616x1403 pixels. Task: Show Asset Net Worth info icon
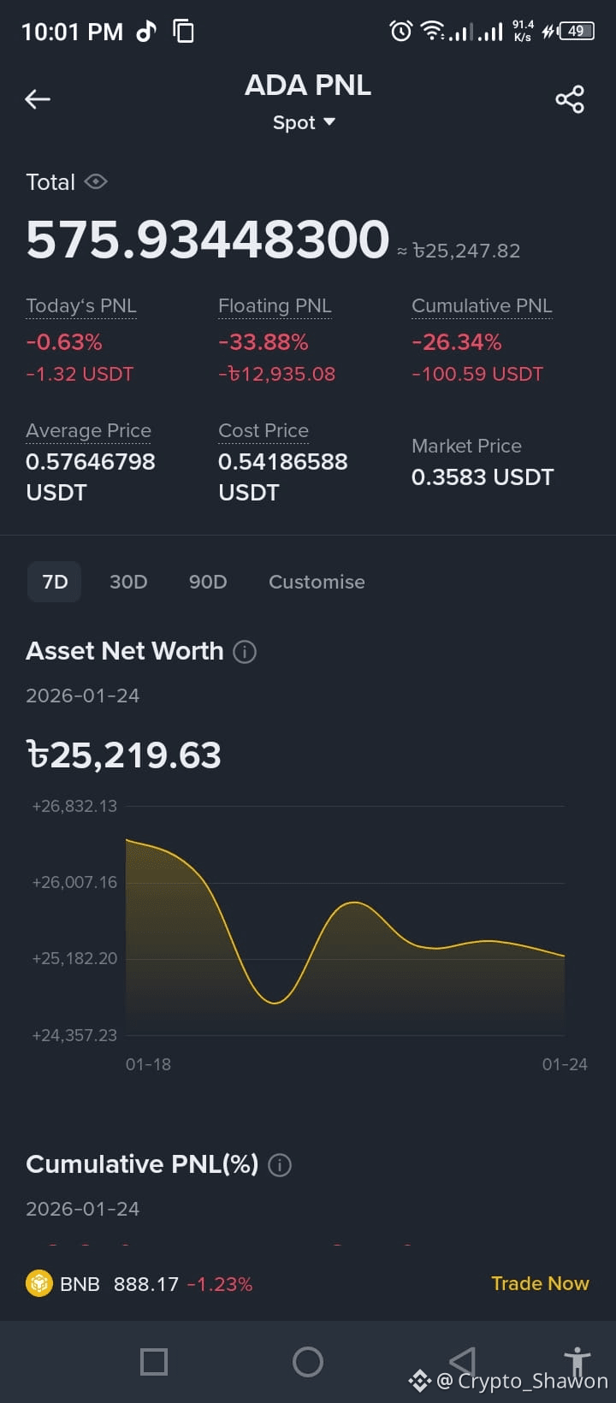coord(245,652)
